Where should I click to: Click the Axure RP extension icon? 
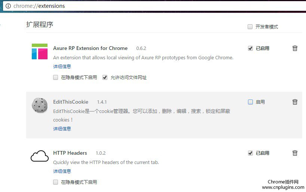tap(40, 51)
